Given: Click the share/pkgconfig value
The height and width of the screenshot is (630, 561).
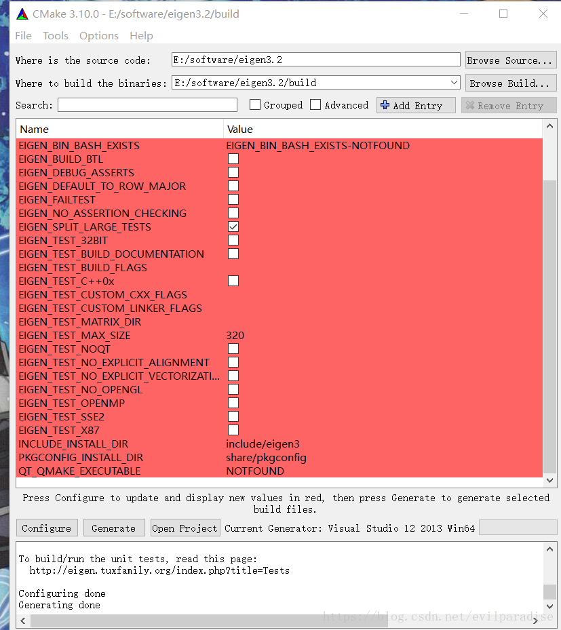Looking at the screenshot, I should click(266, 458).
